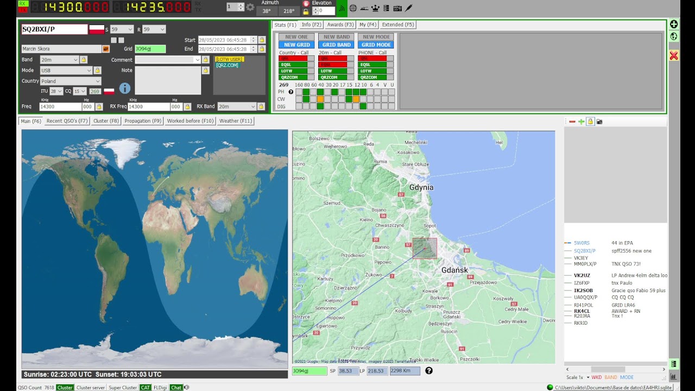Click the blue info icon in the QSO panel

pyautogui.click(x=125, y=88)
